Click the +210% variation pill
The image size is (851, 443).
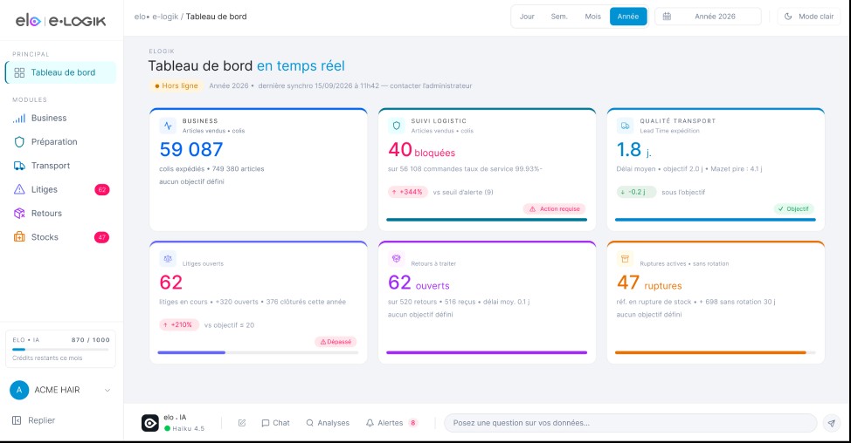point(178,325)
